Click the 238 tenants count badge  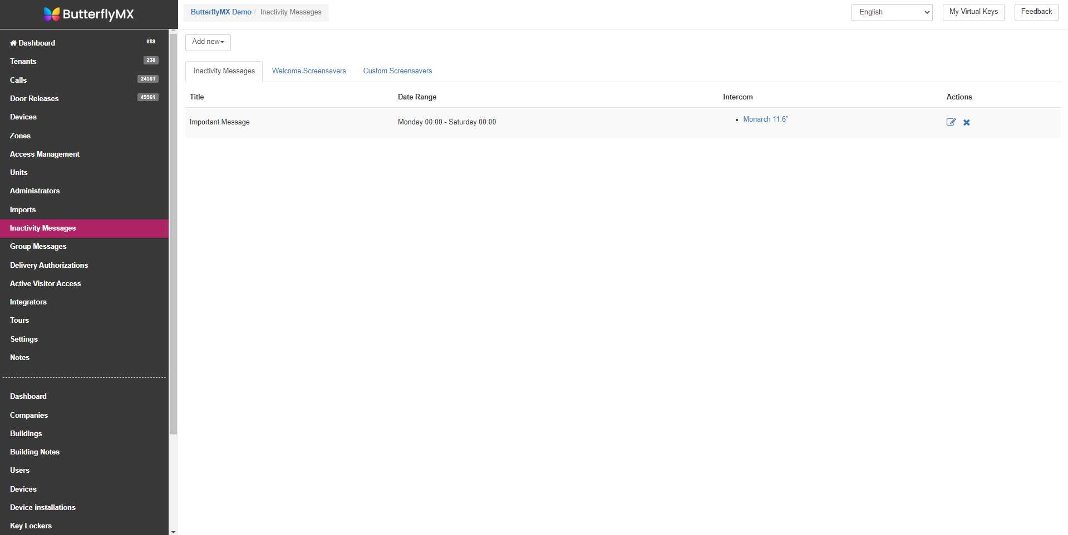point(151,60)
